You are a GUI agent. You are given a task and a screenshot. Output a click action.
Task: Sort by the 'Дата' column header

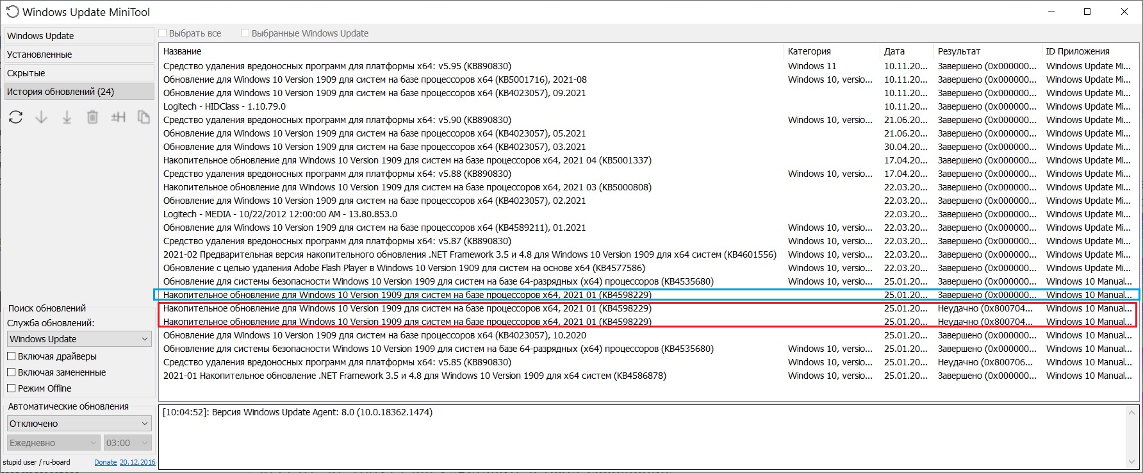(907, 51)
